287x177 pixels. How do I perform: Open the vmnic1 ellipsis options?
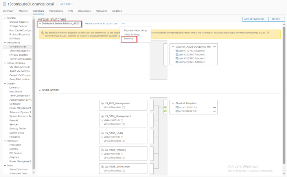pos(215,111)
